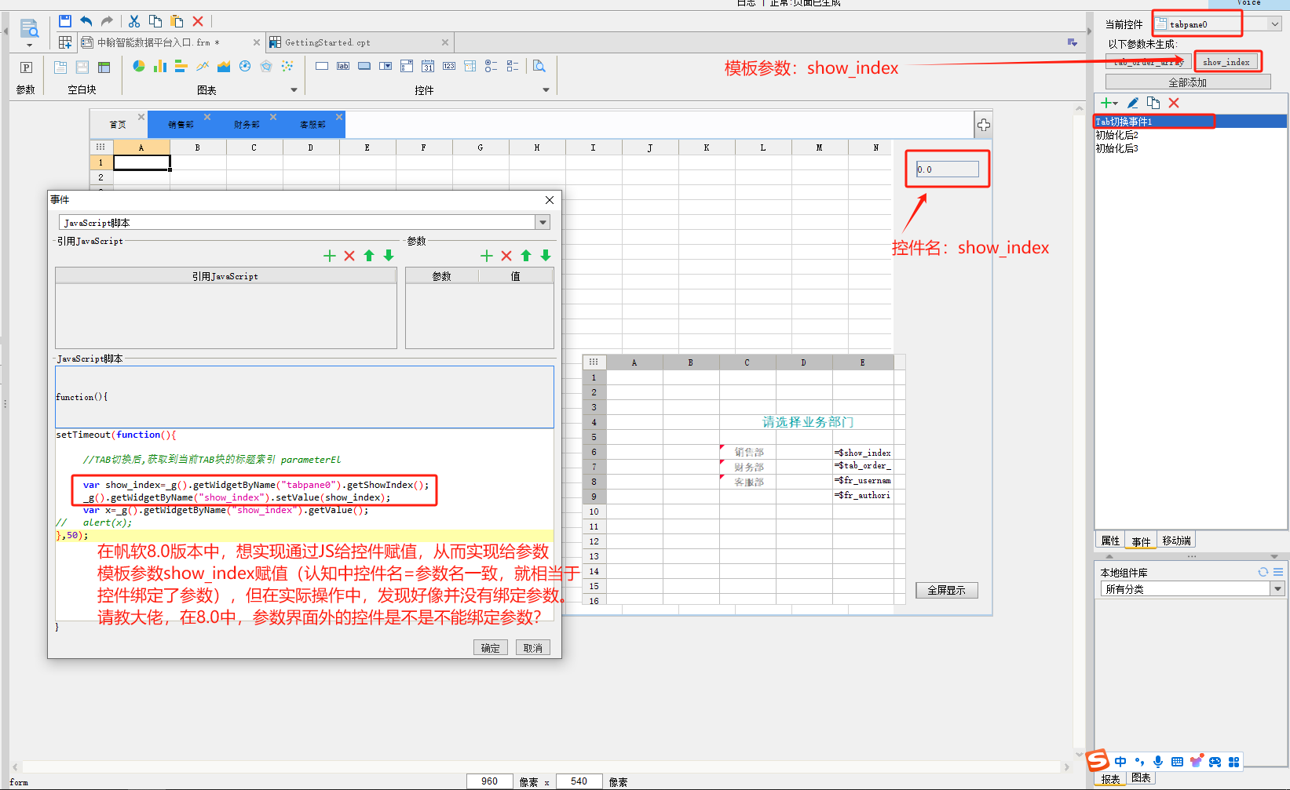Click the Paste clipboard icon

coord(177,21)
